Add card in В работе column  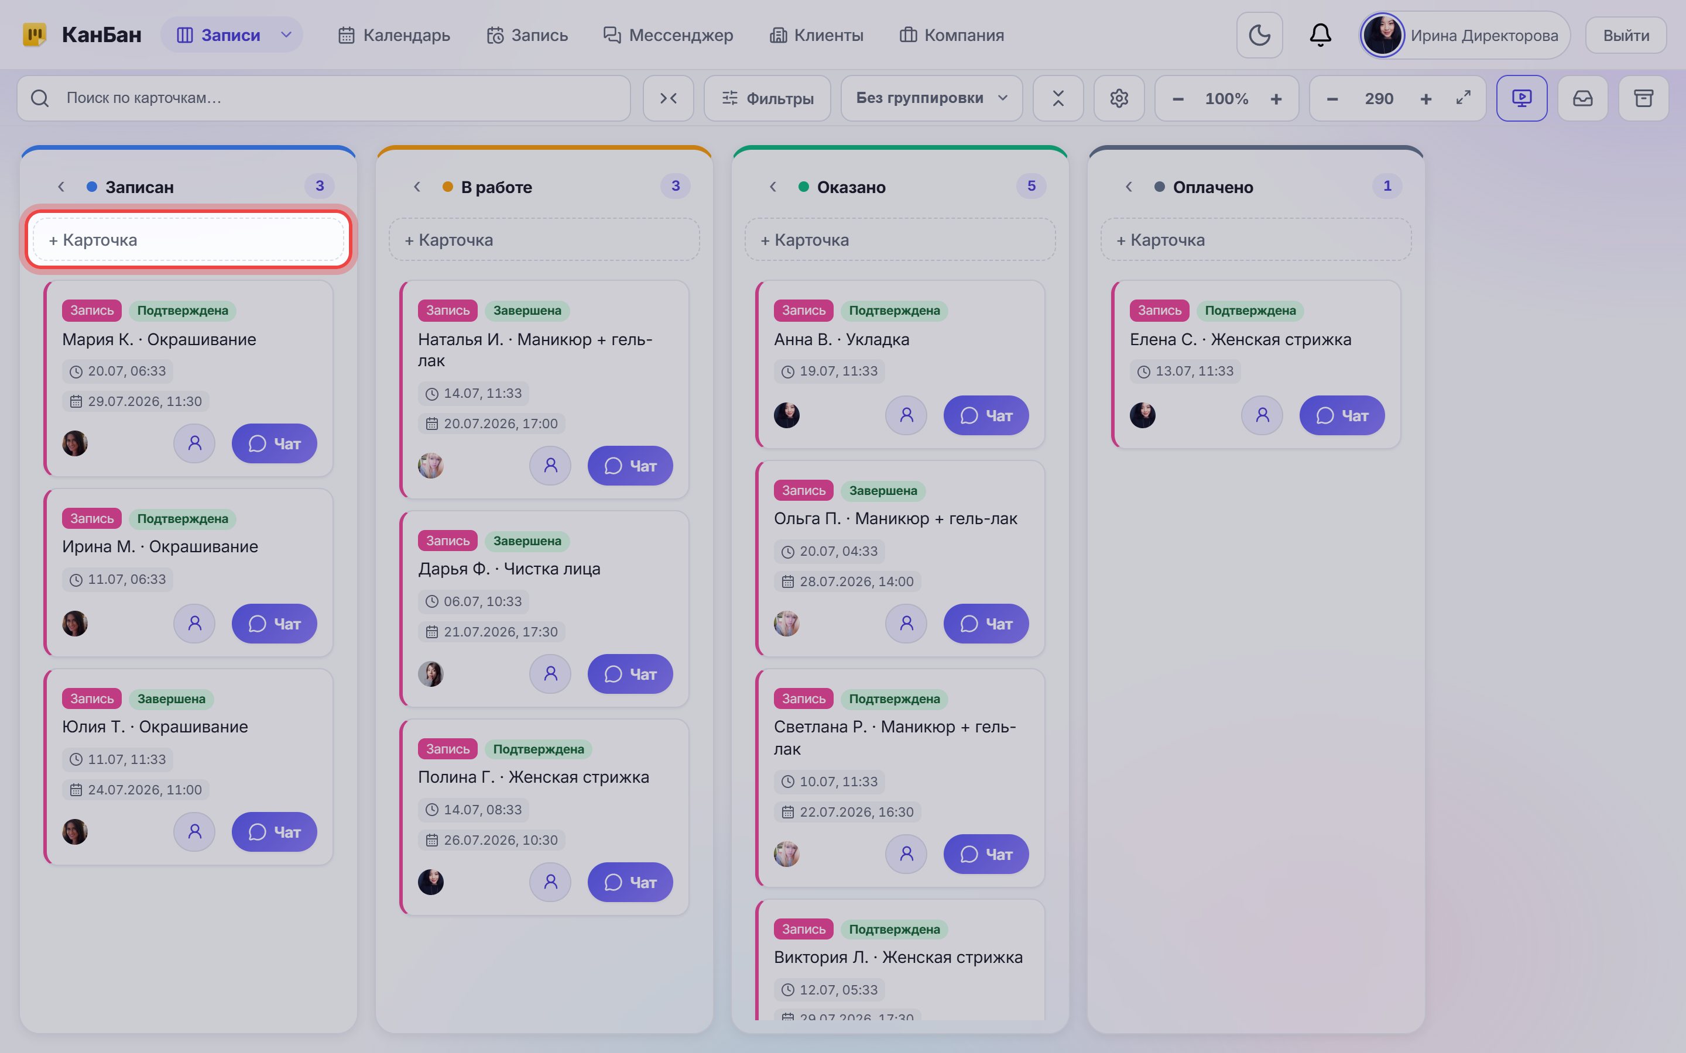[544, 240]
